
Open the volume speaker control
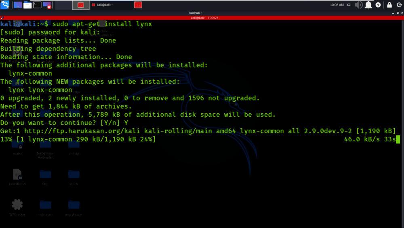[358, 5]
